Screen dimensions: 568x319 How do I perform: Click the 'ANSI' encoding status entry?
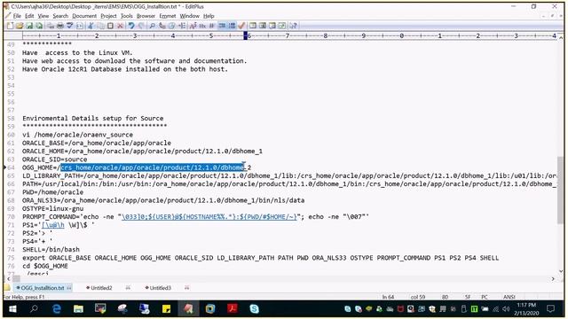pyautogui.click(x=509, y=297)
